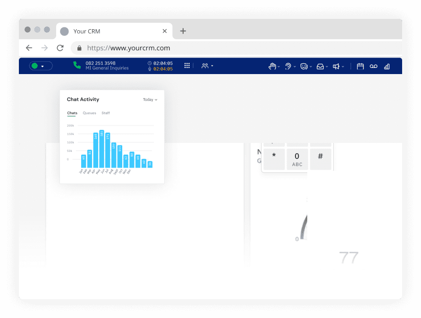The height and width of the screenshot is (318, 421).
Task: Click the megaphone announcement icon
Action: point(336,66)
